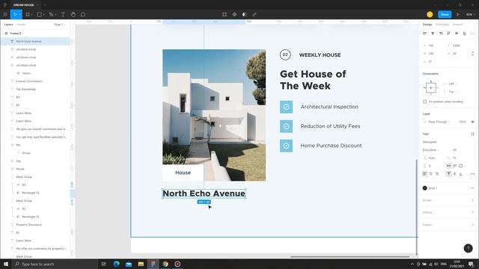Open File Explorer from taskbar
The width and height of the screenshot is (479, 269).
[141, 264]
